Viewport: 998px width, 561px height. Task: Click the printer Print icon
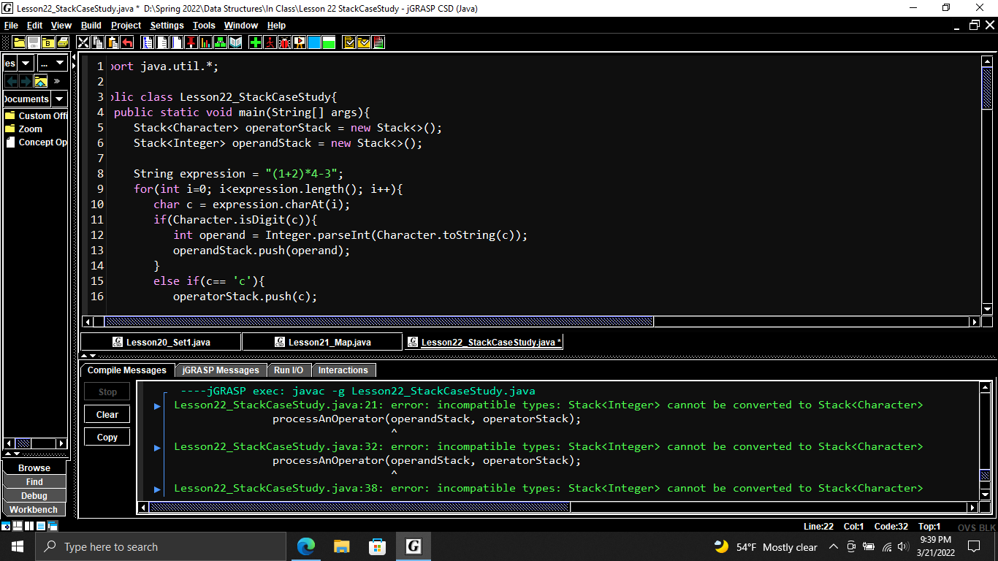click(62, 42)
